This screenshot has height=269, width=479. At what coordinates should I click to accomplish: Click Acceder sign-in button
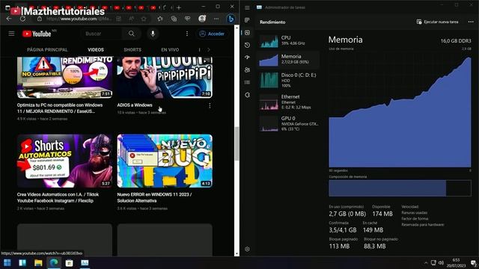(x=212, y=34)
